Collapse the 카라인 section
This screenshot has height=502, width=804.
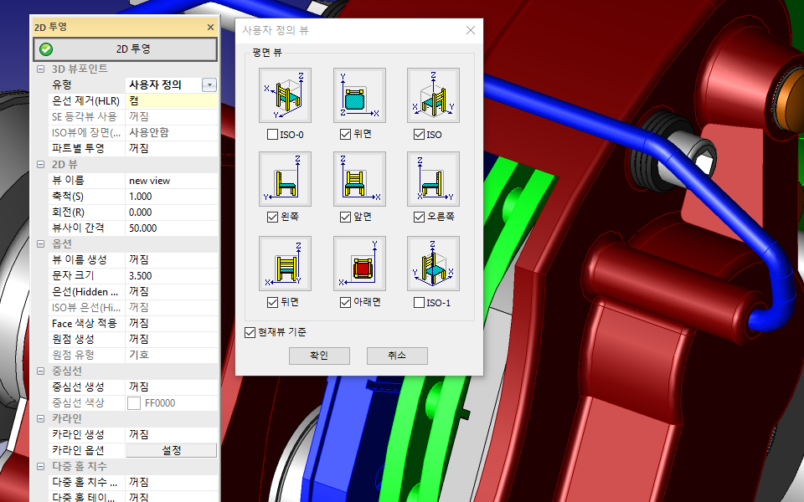(x=41, y=418)
